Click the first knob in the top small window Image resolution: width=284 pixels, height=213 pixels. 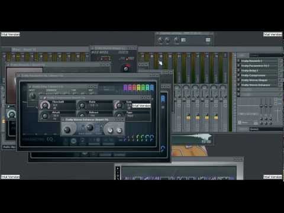coord(160,40)
